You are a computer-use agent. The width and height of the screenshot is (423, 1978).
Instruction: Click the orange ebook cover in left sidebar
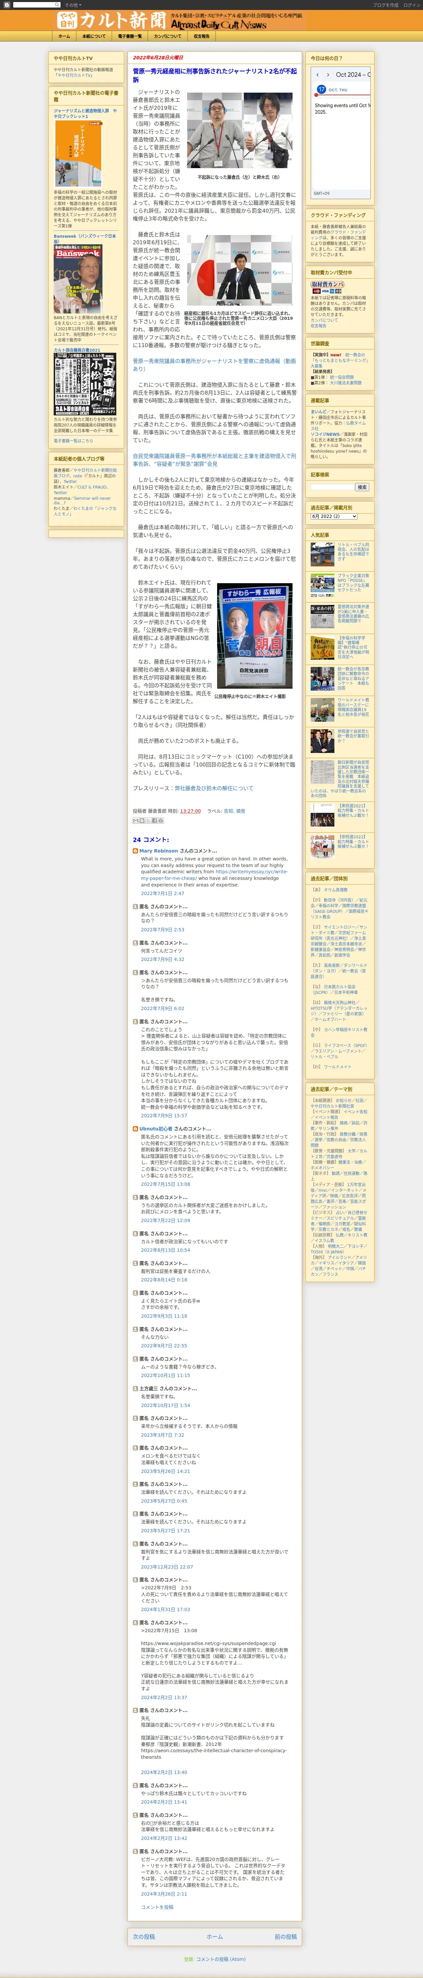click(x=78, y=153)
